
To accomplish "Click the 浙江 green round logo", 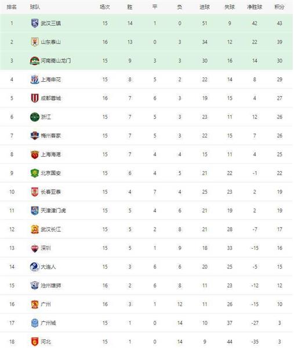I will point(35,117).
